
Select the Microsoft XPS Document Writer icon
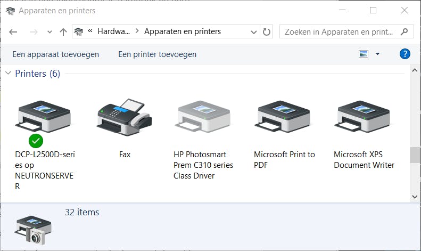(x=362, y=116)
